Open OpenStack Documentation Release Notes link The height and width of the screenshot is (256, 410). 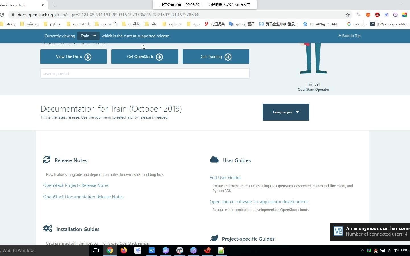(x=83, y=197)
